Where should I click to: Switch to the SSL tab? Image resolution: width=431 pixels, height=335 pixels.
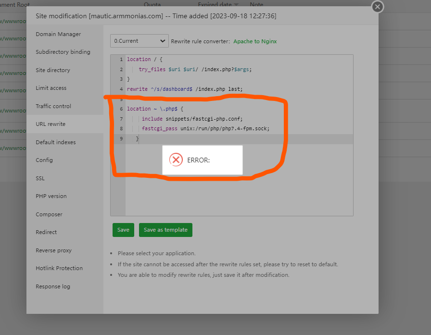click(x=40, y=178)
